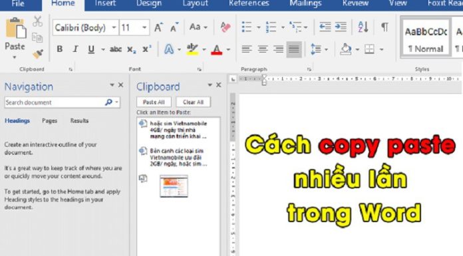Image resolution: width=463 pixels, height=256 pixels.
Task: Open Navigation pane options arrow
Action: tap(112, 85)
